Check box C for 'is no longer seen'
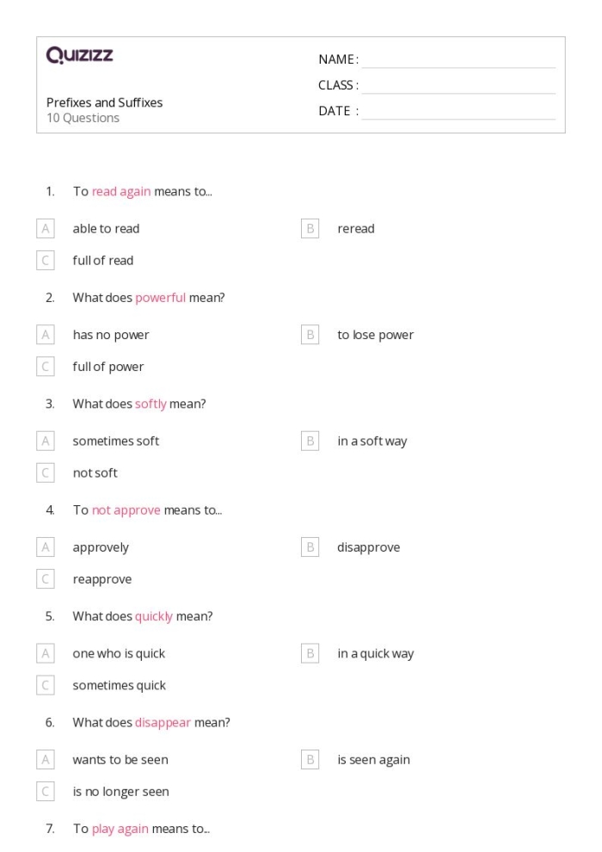Screen dimensions: 602x852 pyautogui.click(x=46, y=791)
